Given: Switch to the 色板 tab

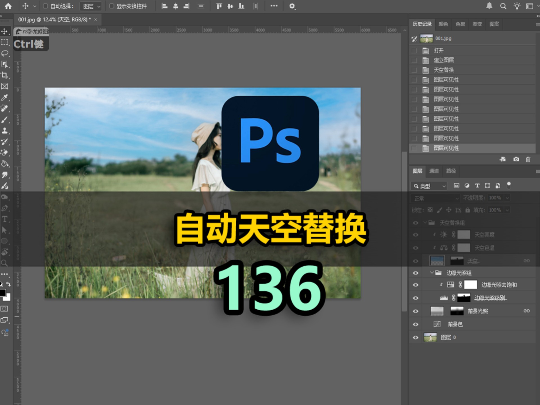Looking at the screenshot, I should 460,24.
